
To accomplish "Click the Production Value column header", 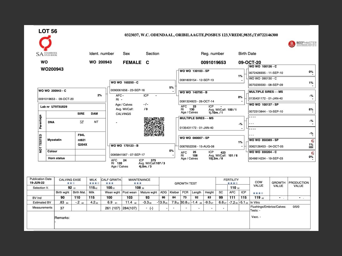I will [x=298, y=184].
